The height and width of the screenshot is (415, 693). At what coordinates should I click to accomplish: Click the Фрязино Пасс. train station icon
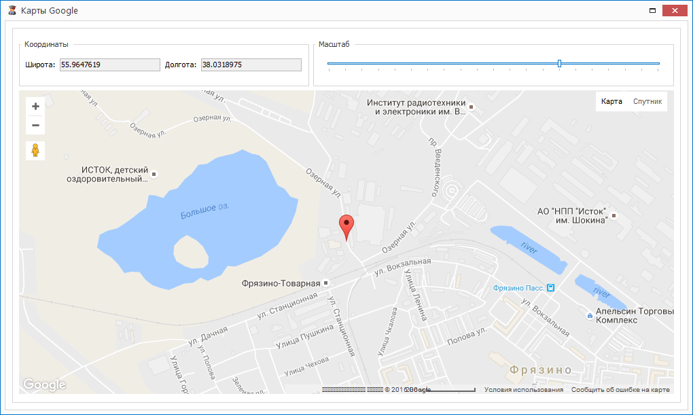[550, 288]
